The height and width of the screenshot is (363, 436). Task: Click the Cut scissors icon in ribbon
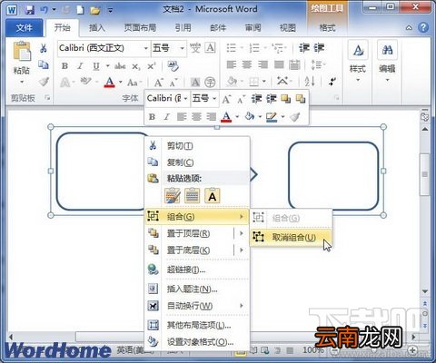(44, 48)
